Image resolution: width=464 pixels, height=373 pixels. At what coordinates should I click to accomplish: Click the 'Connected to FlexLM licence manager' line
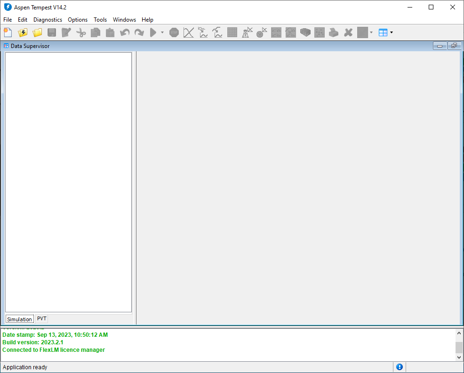(54, 349)
